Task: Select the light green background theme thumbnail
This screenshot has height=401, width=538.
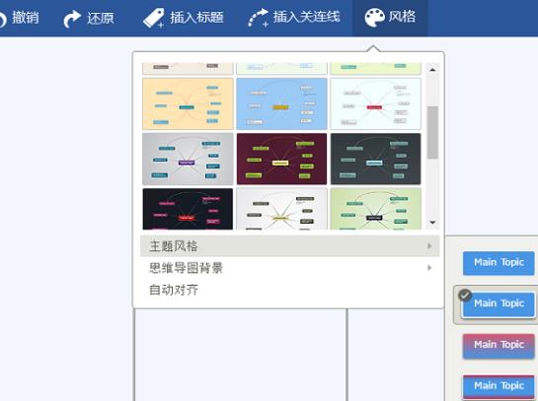Action: pos(376,209)
